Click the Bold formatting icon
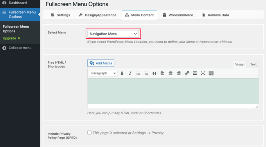266x147 pixels. click(x=122, y=73)
